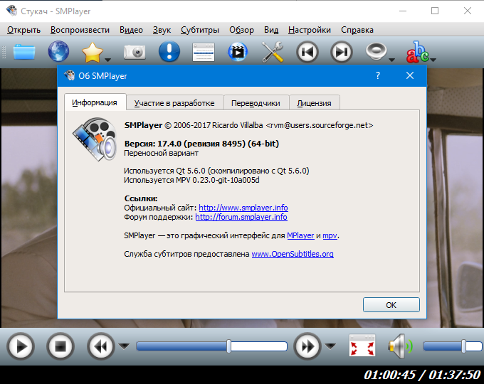484x384 pixels.
Task: Click the toolbar drag handle beside the folder icon
Action: [x=4, y=52]
